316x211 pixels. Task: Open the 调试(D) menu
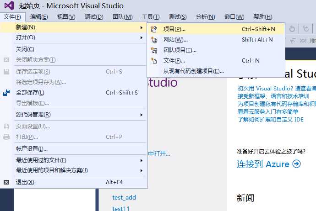pos(94,17)
